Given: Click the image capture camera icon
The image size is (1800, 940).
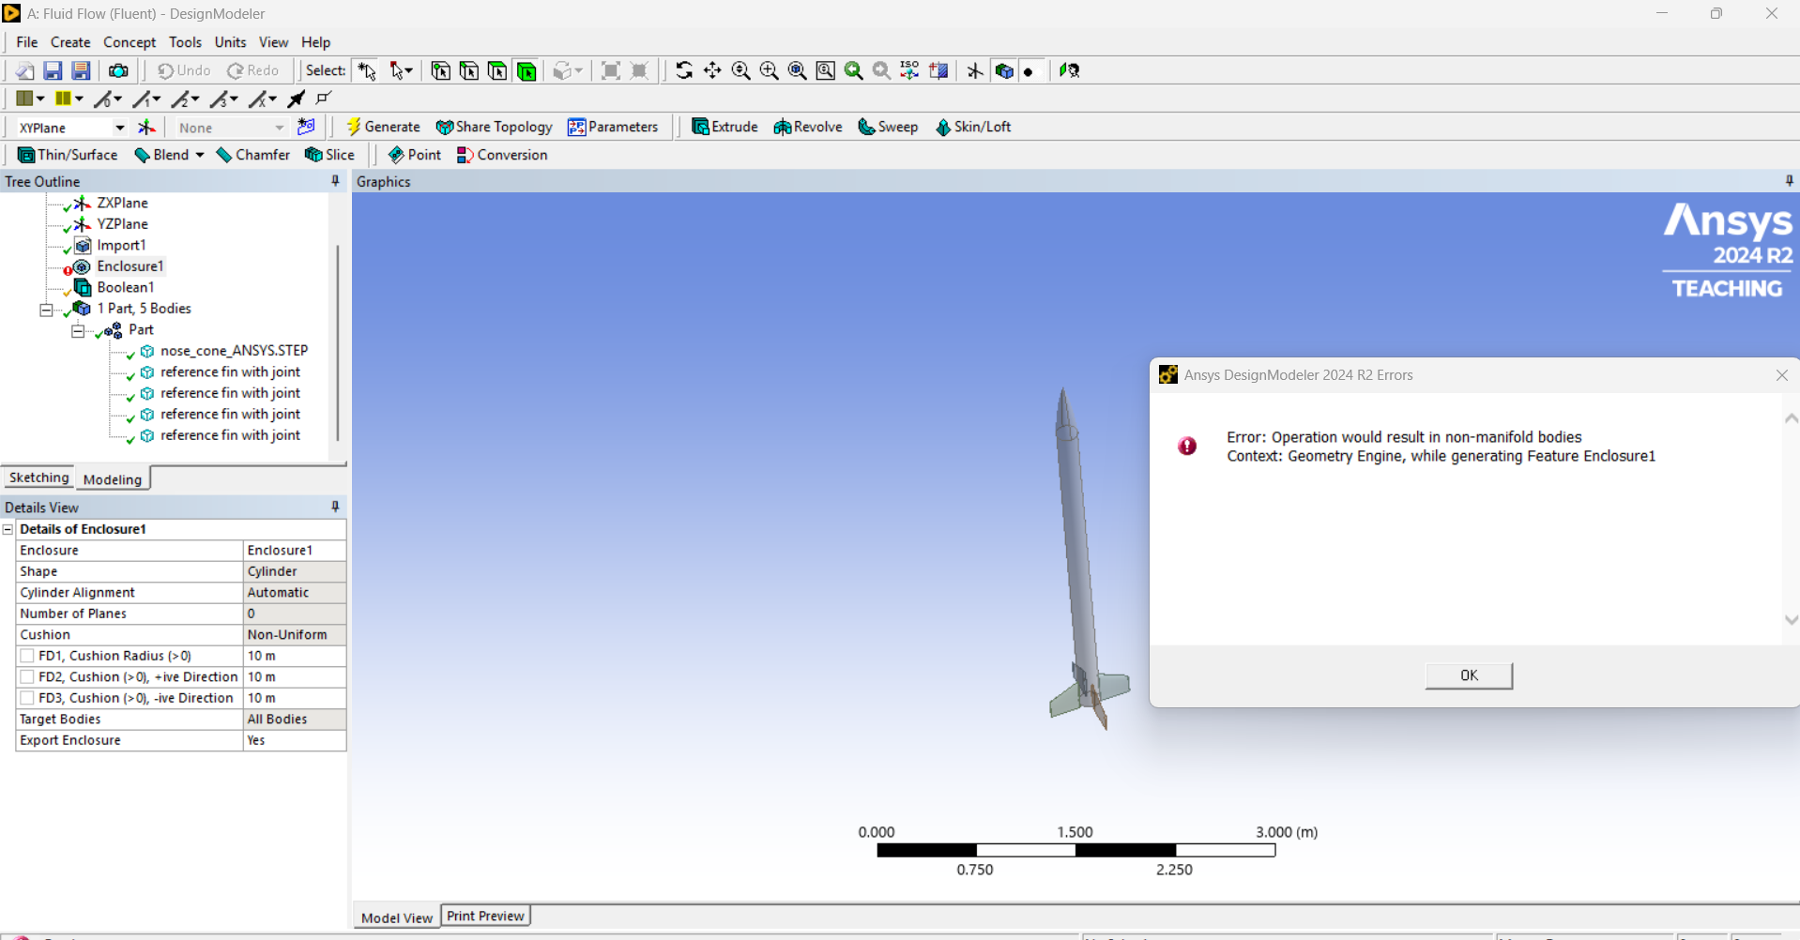Looking at the screenshot, I should tap(118, 70).
